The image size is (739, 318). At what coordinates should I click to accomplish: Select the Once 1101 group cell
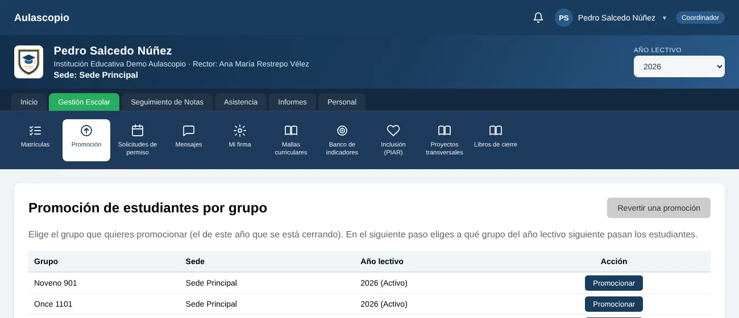click(x=53, y=304)
